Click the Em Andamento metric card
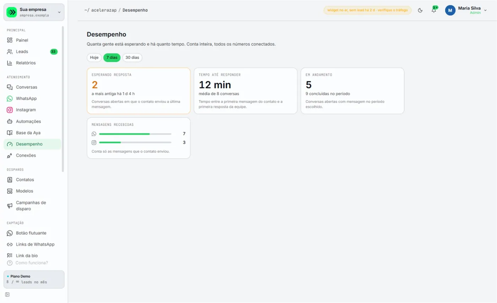This screenshot has height=303, width=497. tap(353, 91)
